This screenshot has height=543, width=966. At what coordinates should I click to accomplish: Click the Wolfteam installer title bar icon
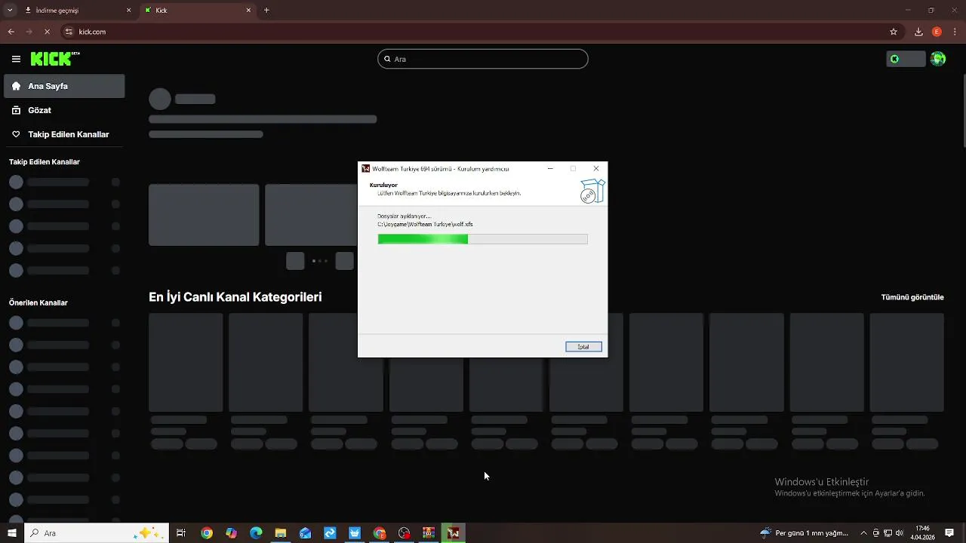[x=365, y=169]
